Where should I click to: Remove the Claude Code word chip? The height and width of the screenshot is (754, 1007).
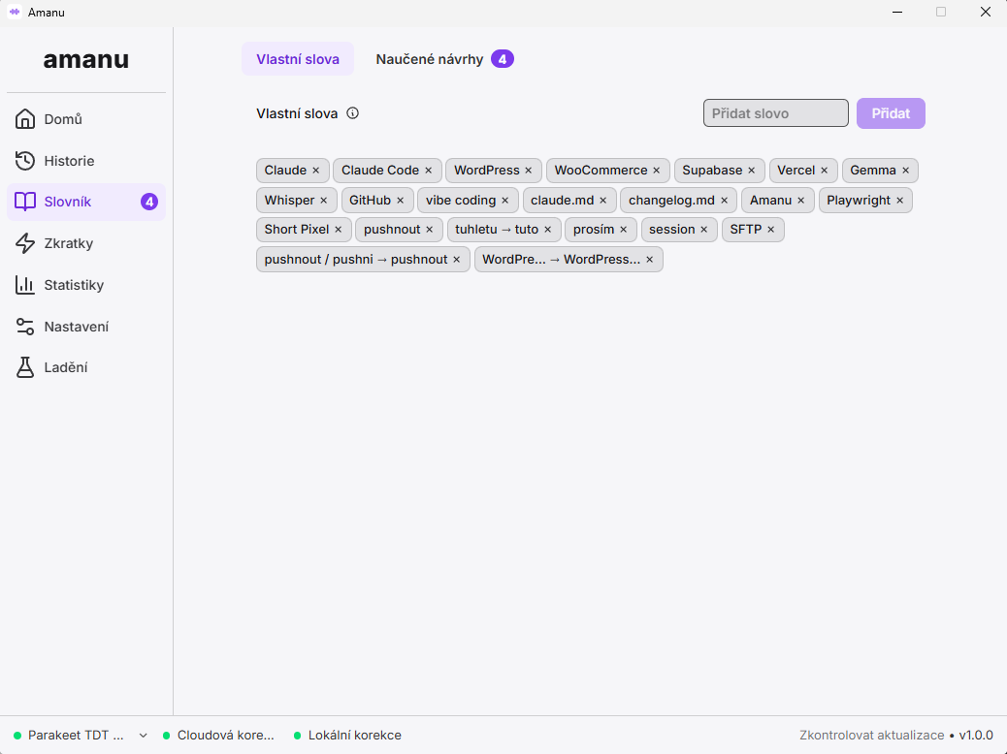(429, 171)
